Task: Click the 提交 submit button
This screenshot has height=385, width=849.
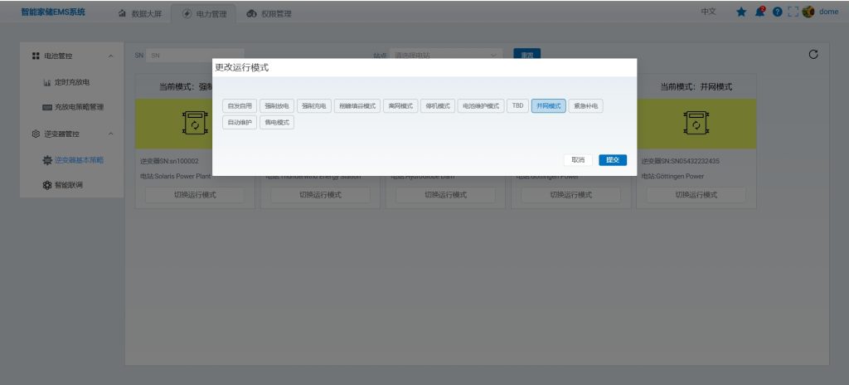Action: (x=612, y=160)
